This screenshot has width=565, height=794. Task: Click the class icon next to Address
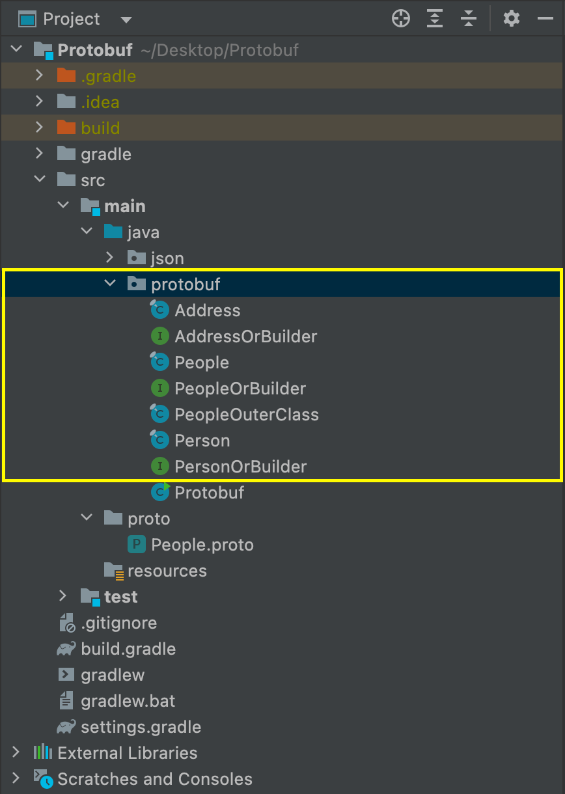coord(159,310)
